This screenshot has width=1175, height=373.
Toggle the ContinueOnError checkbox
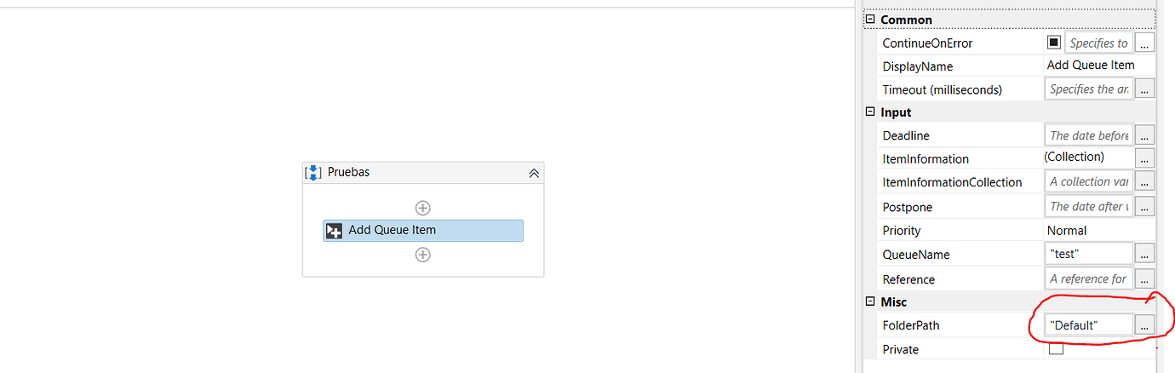point(1053,43)
